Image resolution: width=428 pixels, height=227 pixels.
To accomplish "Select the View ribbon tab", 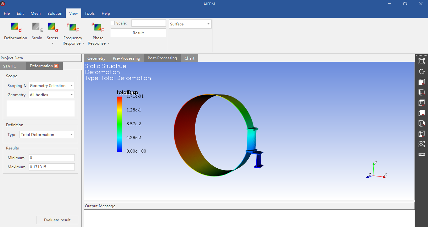I will [x=74, y=14].
